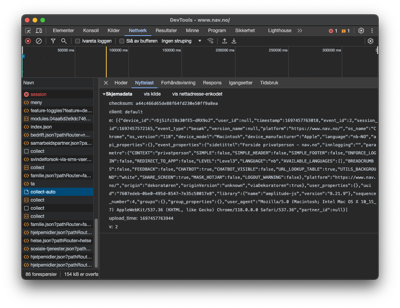Show the red error count indicator

click(333, 31)
